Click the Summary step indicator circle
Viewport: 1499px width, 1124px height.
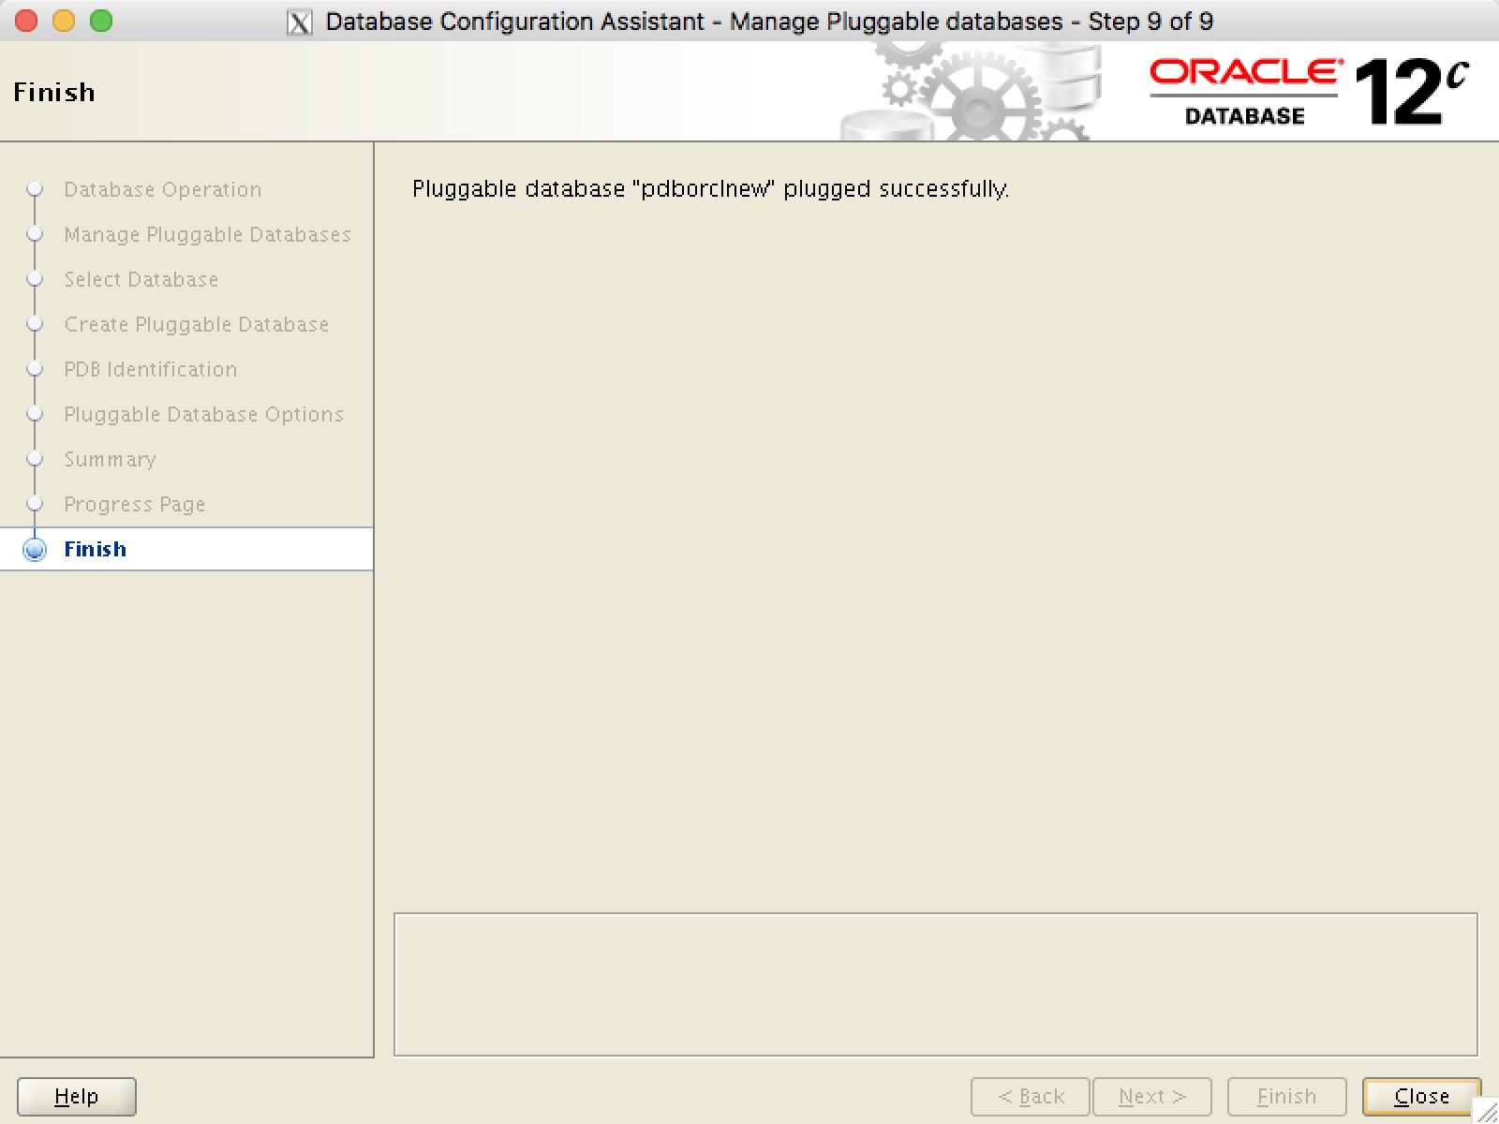pyautogui.click(x=35, y=459)
